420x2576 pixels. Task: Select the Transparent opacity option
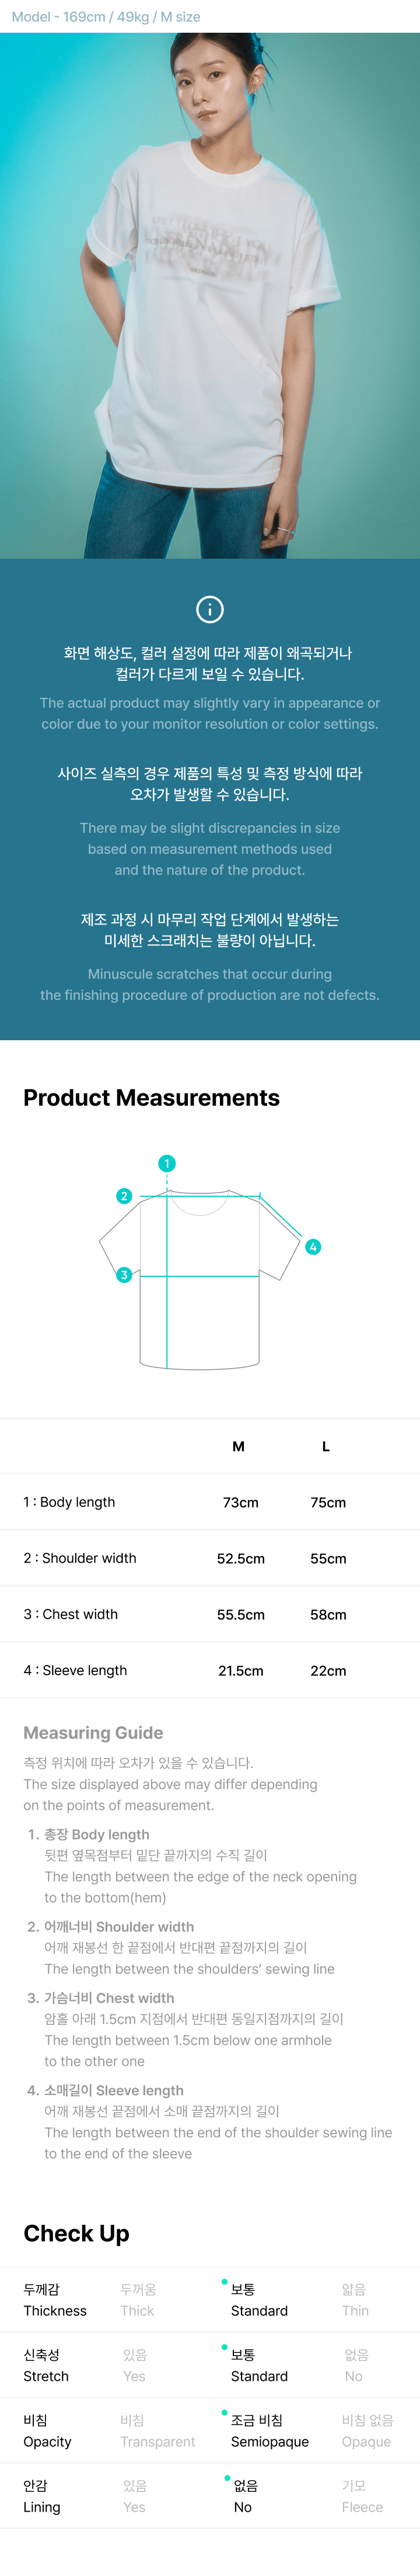pyautogui.click(x=157, y=2431)
